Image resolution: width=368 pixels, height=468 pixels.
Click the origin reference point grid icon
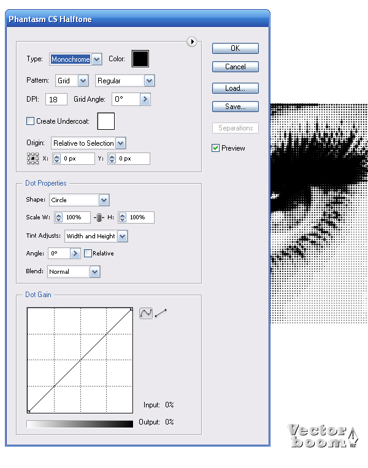(x=33, y=159)
